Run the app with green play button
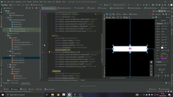The image size is (173, 97). coord(129,5)
